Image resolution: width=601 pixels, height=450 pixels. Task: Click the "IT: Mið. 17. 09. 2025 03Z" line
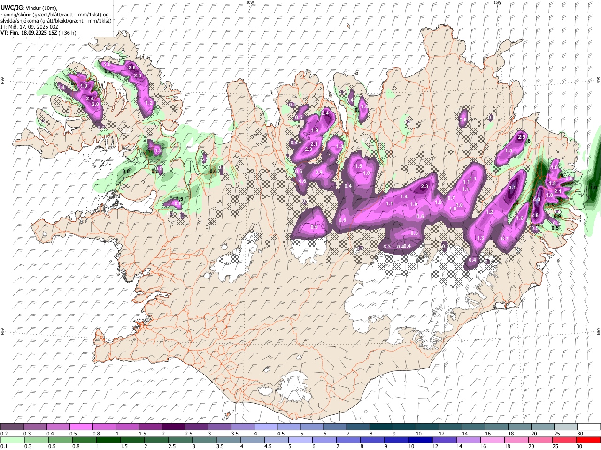pos(29,27)
